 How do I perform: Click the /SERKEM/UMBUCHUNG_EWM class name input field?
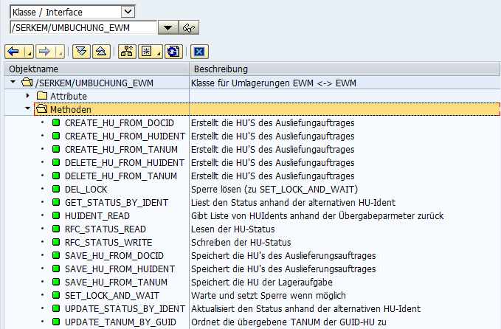point(81,28)
